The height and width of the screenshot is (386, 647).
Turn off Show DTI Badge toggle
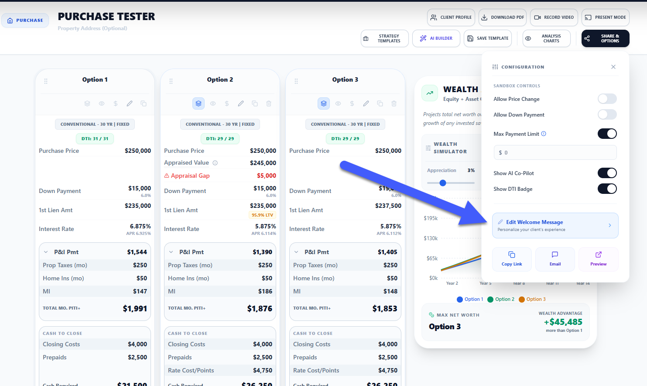pos(607,189)
